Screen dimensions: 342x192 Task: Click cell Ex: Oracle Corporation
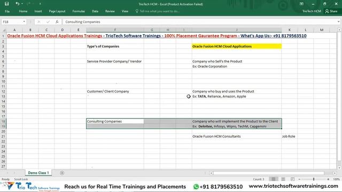237,66
